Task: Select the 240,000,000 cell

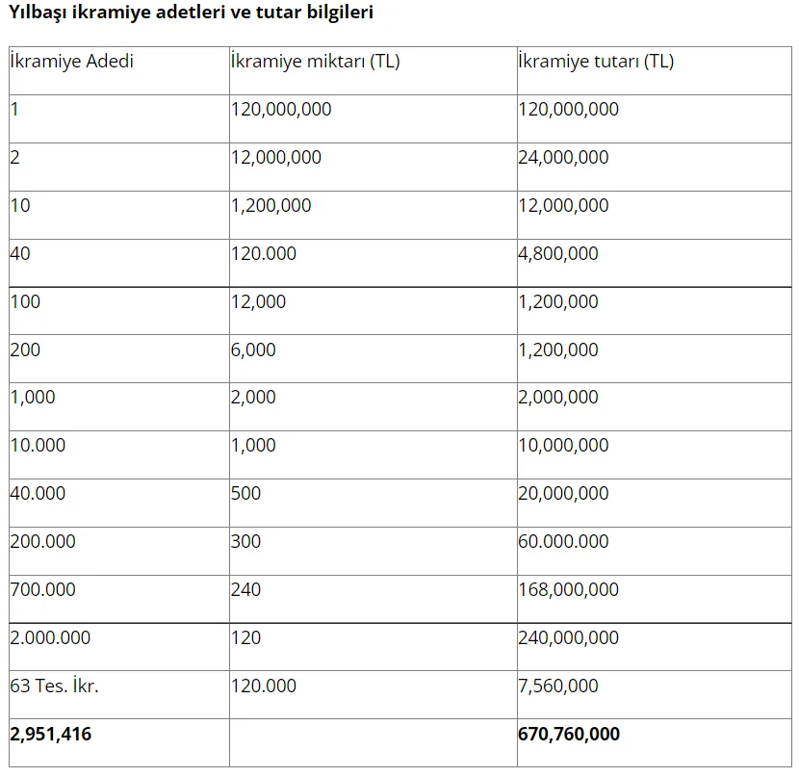Action: tap(568, 637)
